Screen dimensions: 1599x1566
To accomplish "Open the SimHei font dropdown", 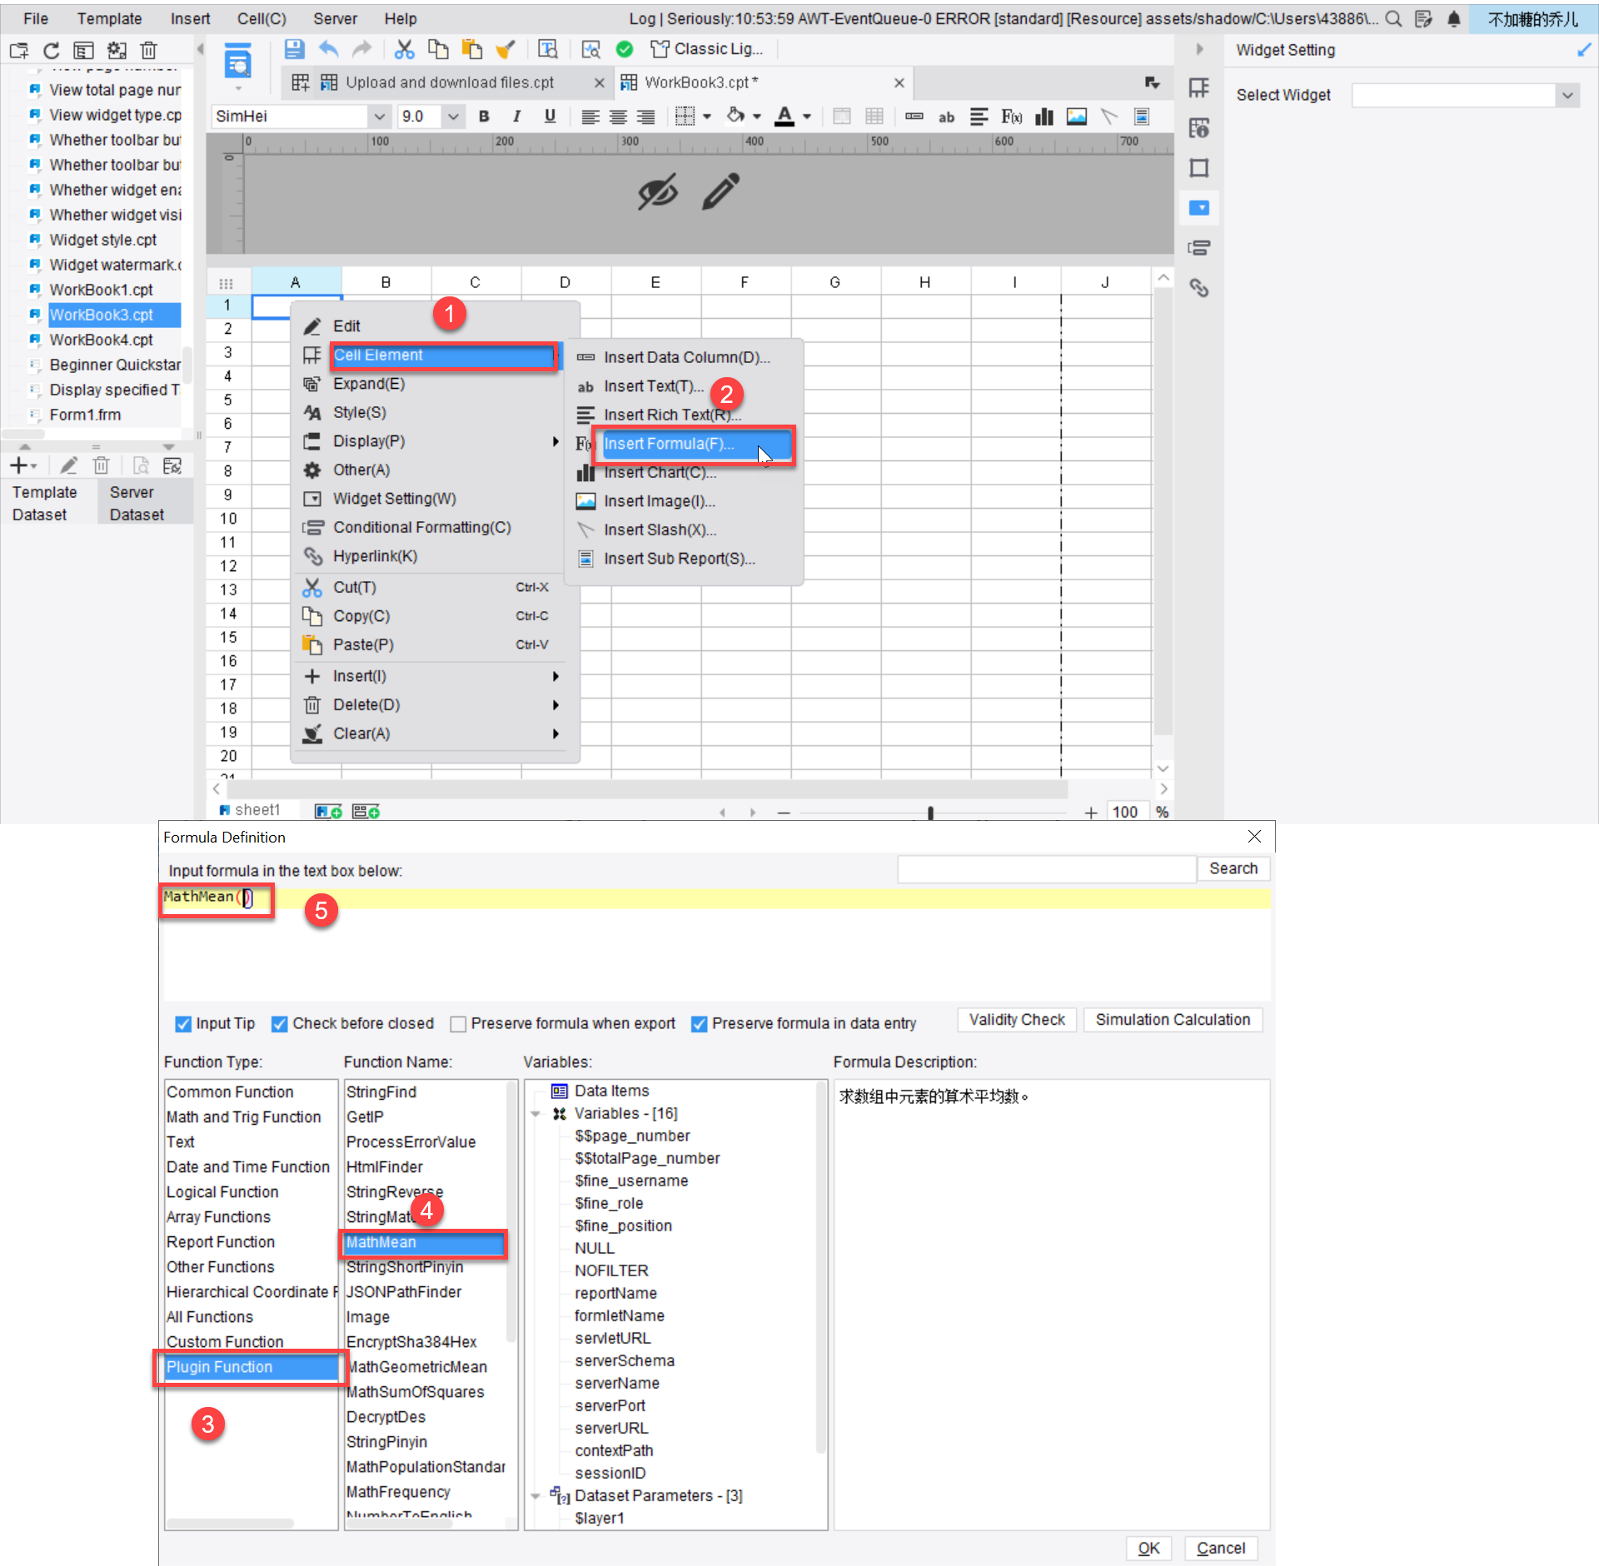I will coord(380,116).
